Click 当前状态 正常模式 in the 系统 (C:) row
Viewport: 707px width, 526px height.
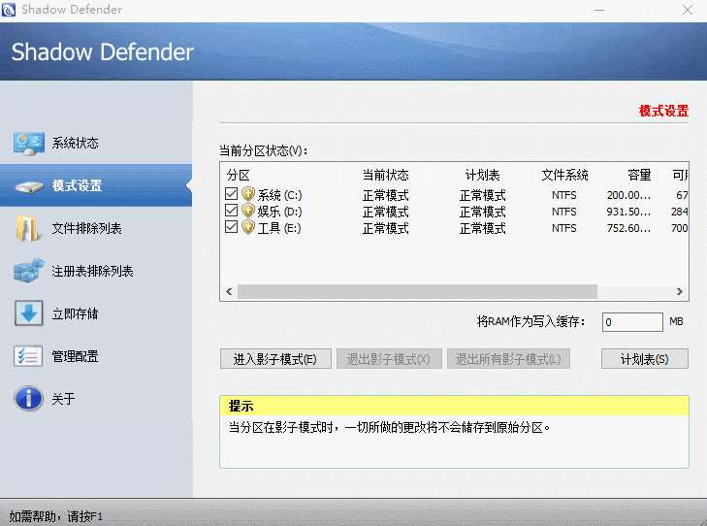[386, 195]
